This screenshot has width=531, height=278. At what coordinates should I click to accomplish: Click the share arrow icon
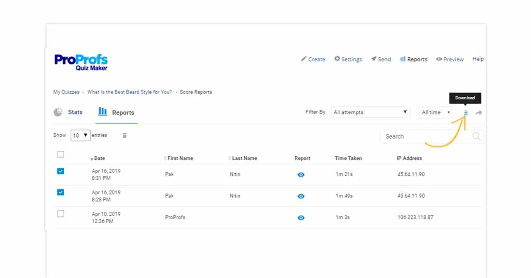click(479, 113)
